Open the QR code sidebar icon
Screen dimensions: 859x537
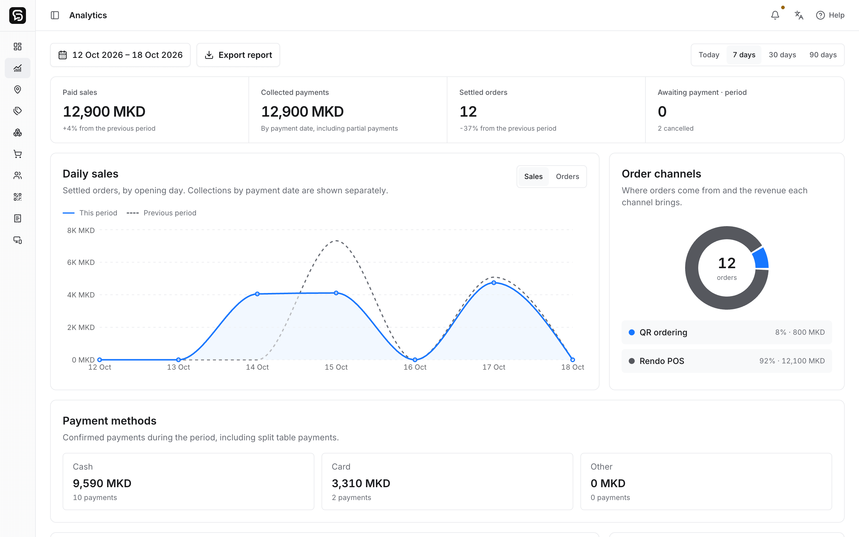pyautogui.click(x=17, y=197)
